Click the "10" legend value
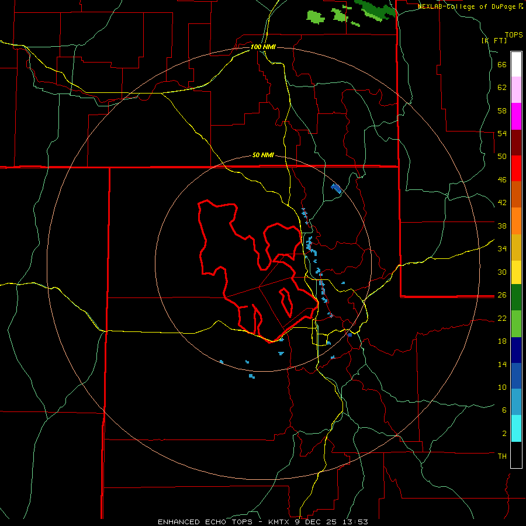Screen dimensions: 526x526 pos(502,387)
